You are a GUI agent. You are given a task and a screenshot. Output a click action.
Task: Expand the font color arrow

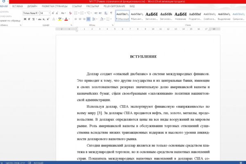coord(69,19)
